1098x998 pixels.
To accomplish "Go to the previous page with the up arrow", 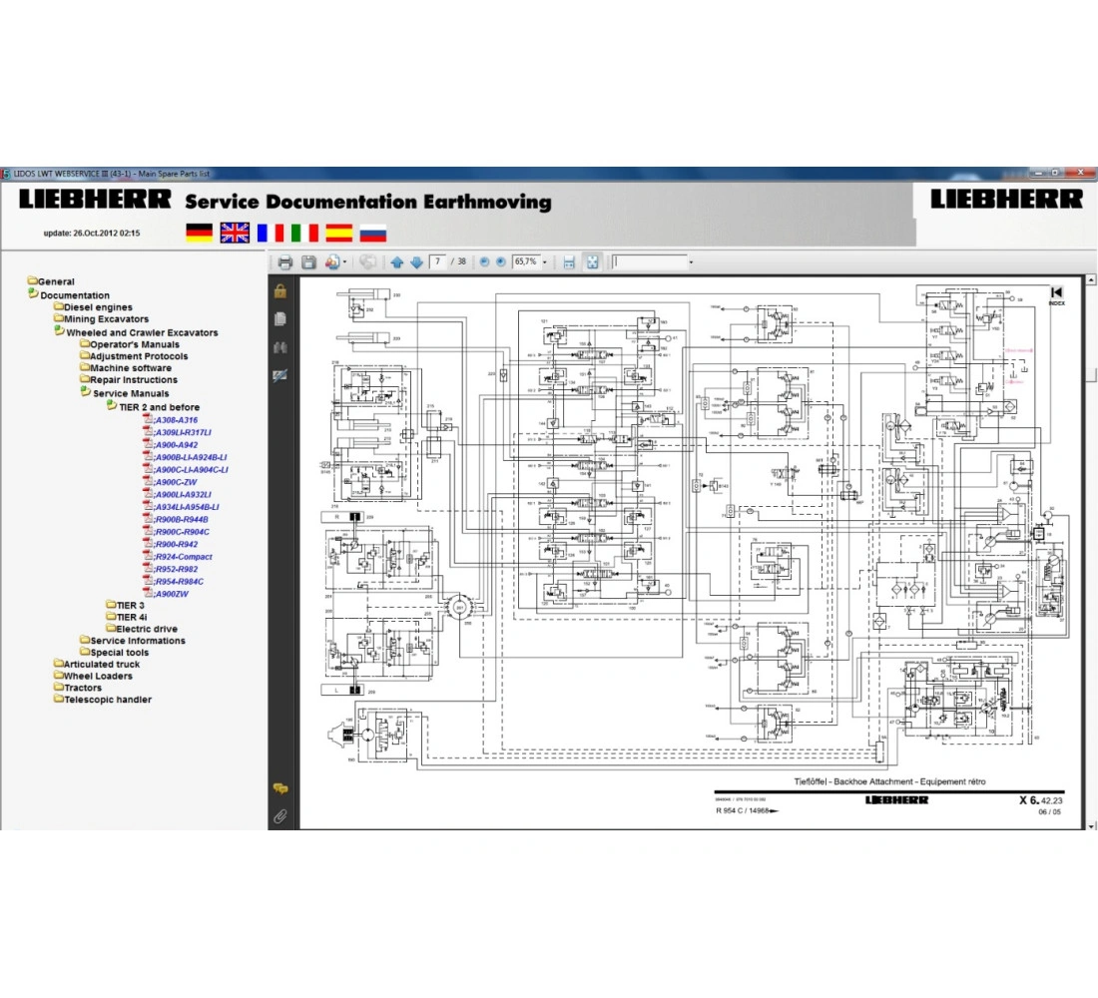I will point(397,261).
